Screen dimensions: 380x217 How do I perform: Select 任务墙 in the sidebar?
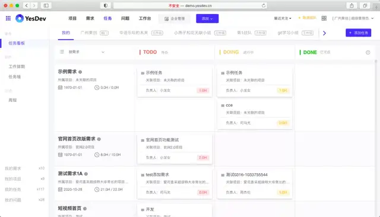[14, 76]
